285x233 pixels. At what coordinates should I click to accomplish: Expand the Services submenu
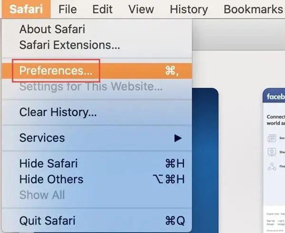point(97,138)
